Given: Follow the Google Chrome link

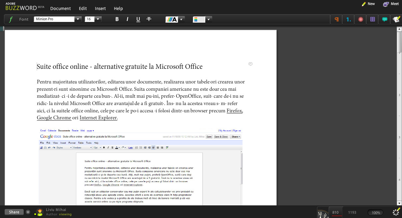Looking at the screenshot, I should [x=54, y=118].
